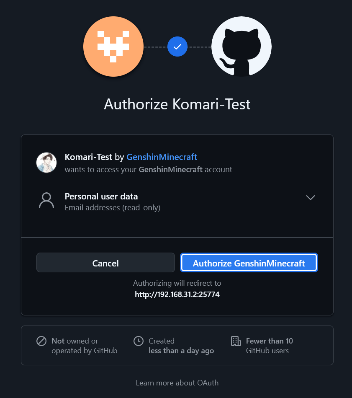Click the orange Komari-Test app logo

pyautogui.click(x=113, y=47)
